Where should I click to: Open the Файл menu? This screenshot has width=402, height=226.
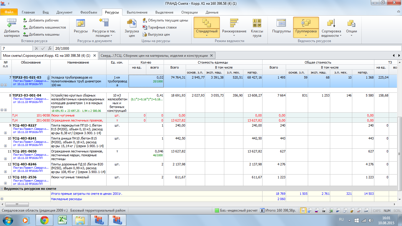(9, 12)
